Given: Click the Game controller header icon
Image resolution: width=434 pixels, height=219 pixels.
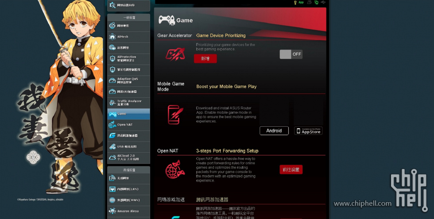Looking at the screenshot, I should point(167,20).
